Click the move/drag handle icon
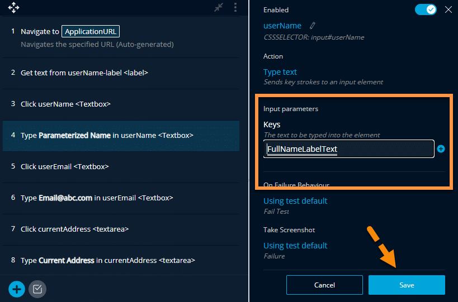The width and height of the screenshot is (458, 302). [x=13, y=8]
